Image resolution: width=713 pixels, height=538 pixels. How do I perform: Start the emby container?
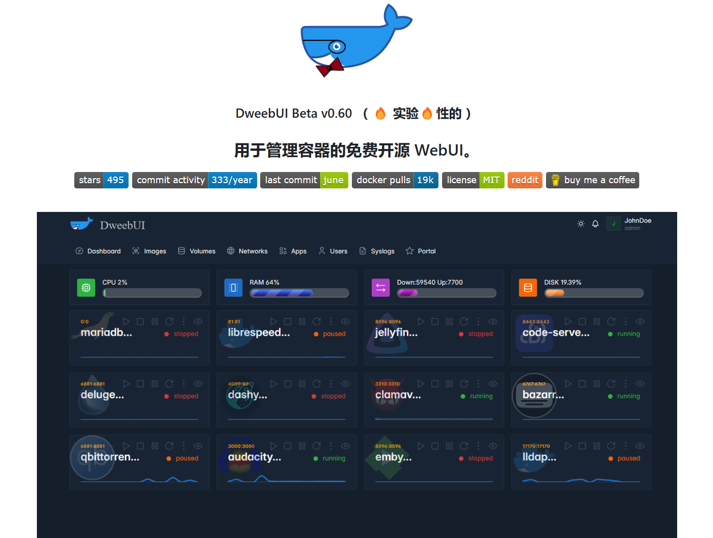(421, 446)
